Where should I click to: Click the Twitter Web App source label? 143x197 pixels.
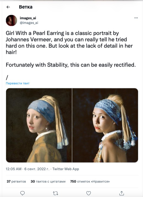coord(66,169)
